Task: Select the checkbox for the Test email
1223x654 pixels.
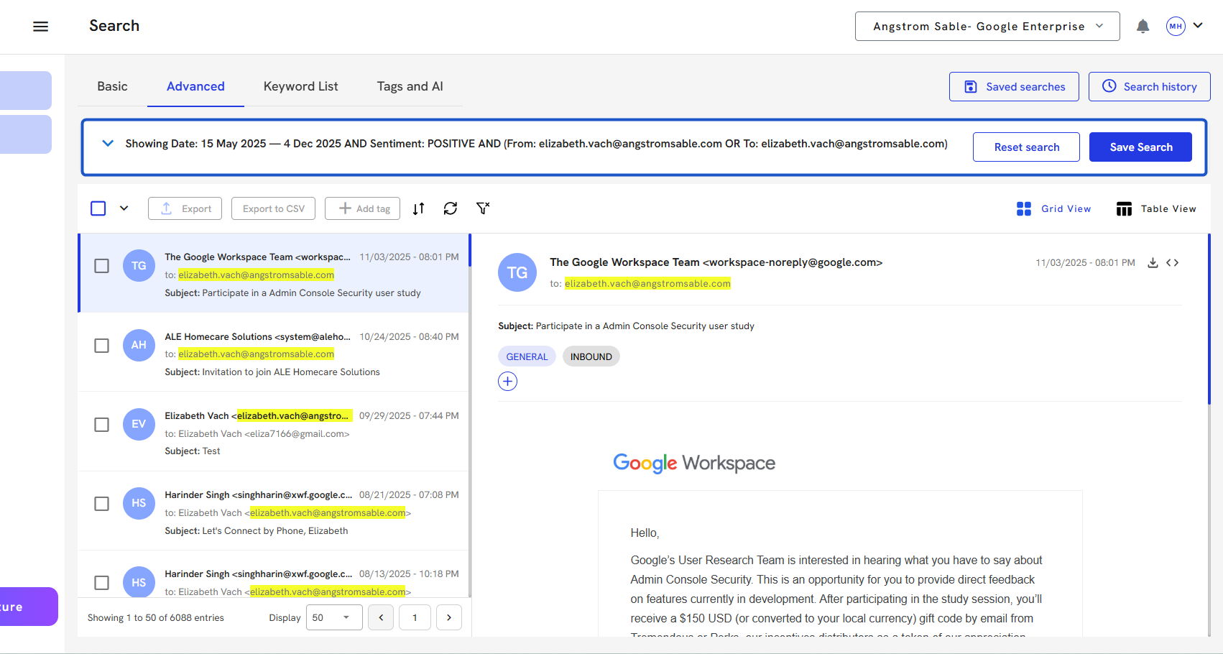Action: pyautogui.click(x=102, y=425)
